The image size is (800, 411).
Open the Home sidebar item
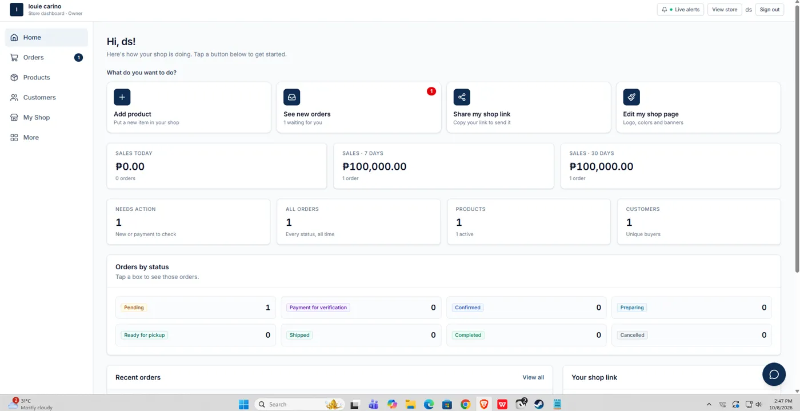pos(46,37)
